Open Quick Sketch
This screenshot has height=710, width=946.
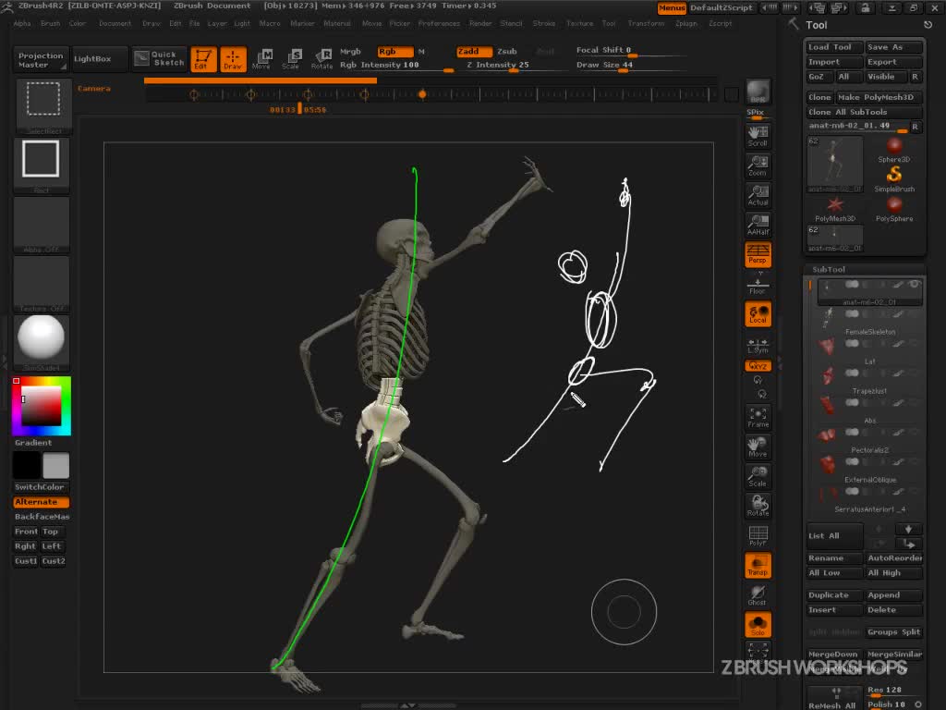click(x=160, y=58)
